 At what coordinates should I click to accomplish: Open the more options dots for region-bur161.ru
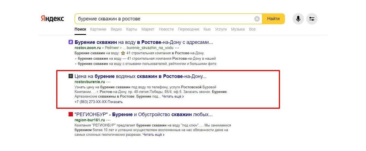pyautogui.click(x=109, y=120)
